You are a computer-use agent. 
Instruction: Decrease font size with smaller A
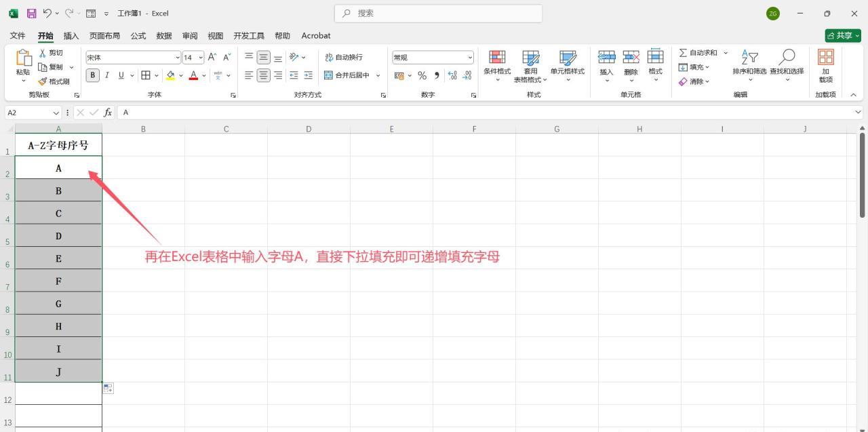(226, 57)
